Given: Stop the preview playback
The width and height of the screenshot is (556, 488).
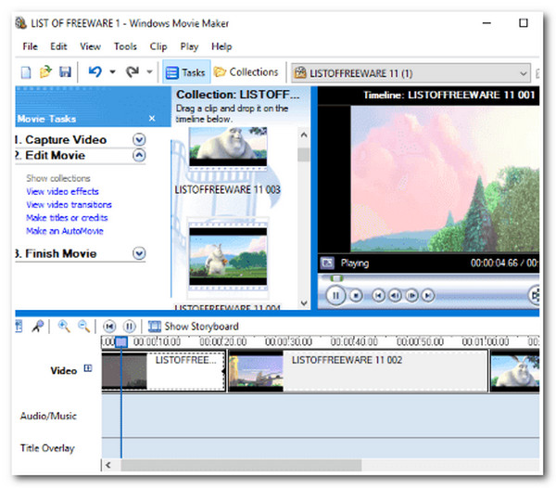Looking at the screenshot, I should click(x=356, y=296).
